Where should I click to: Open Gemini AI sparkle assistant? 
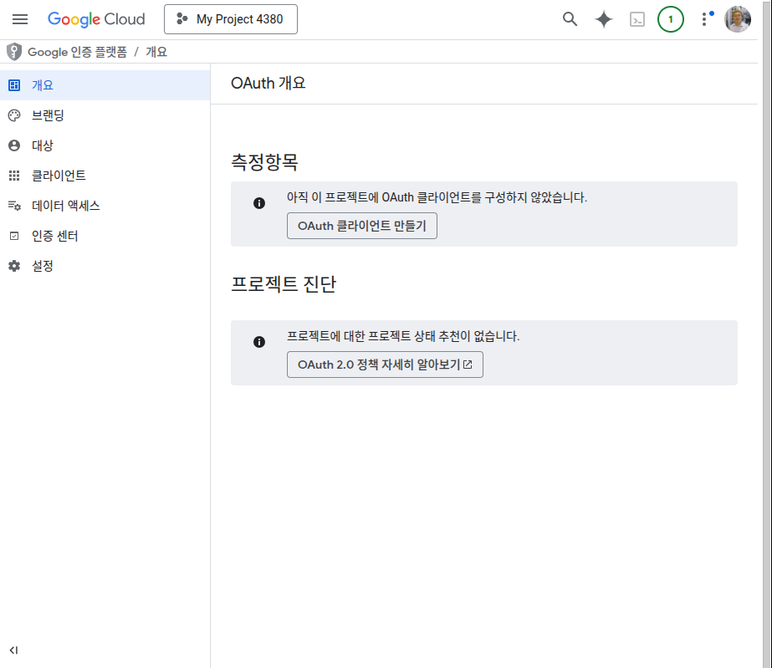click(x=604, y=19)
